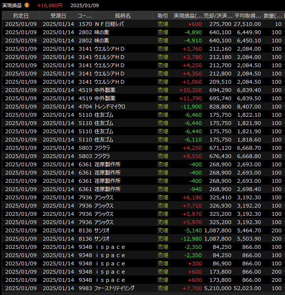Click the orange warning icon beside 実現損益
The image size is (285, 295).
pyautogui.click(x=27, y=5)
